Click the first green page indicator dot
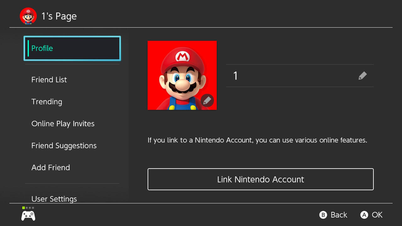402x226 pixels. click(23, 207)
